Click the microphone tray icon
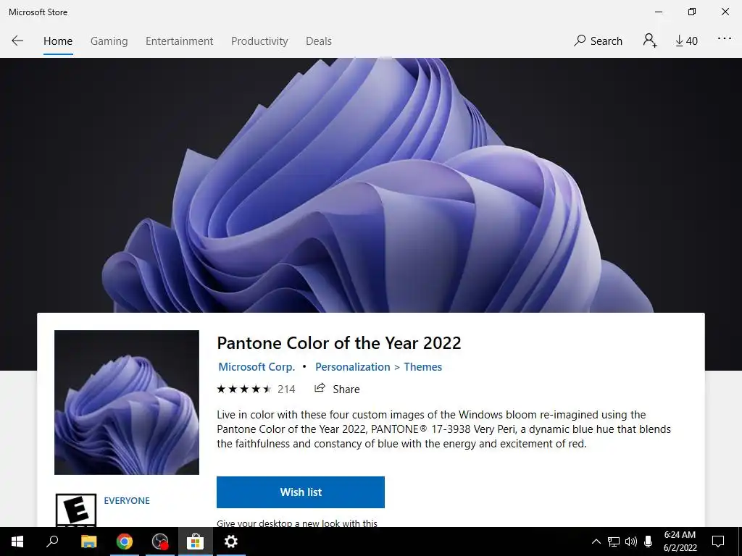This screenshot has width=742, height=556. point(649,542)
